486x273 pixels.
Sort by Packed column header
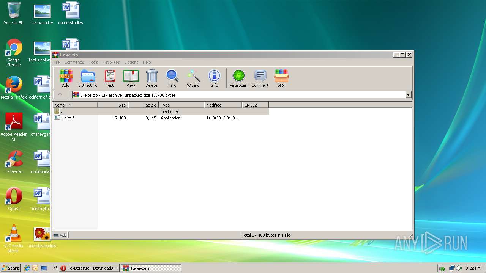[x=143, y=105]
